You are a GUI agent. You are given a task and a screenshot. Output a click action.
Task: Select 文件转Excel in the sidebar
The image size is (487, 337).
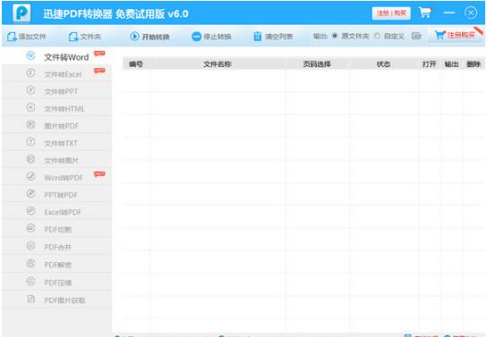coord(56,74)
